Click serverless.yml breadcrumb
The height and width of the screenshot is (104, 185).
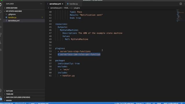pyautogui.click(x=56, y=8)
